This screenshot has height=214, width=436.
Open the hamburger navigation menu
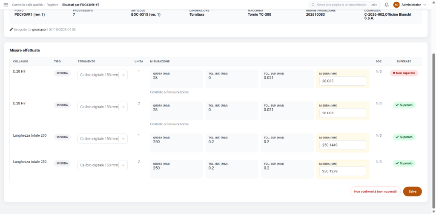[6, 5]
